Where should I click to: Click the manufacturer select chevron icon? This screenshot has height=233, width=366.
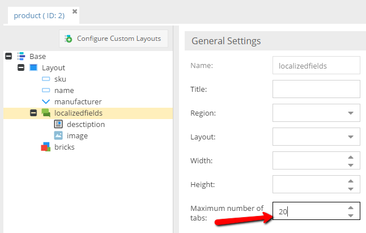(46, 101)
